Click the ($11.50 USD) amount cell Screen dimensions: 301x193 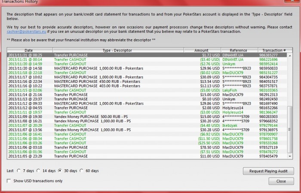[209, 139]
